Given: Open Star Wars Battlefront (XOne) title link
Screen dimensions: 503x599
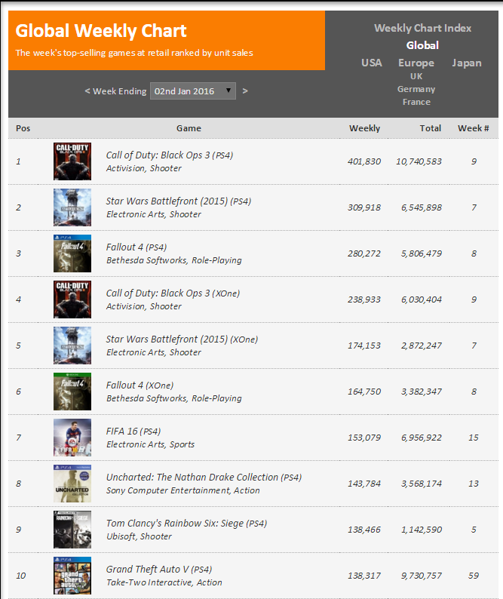Looking at the screenshot, I should 182,339.
